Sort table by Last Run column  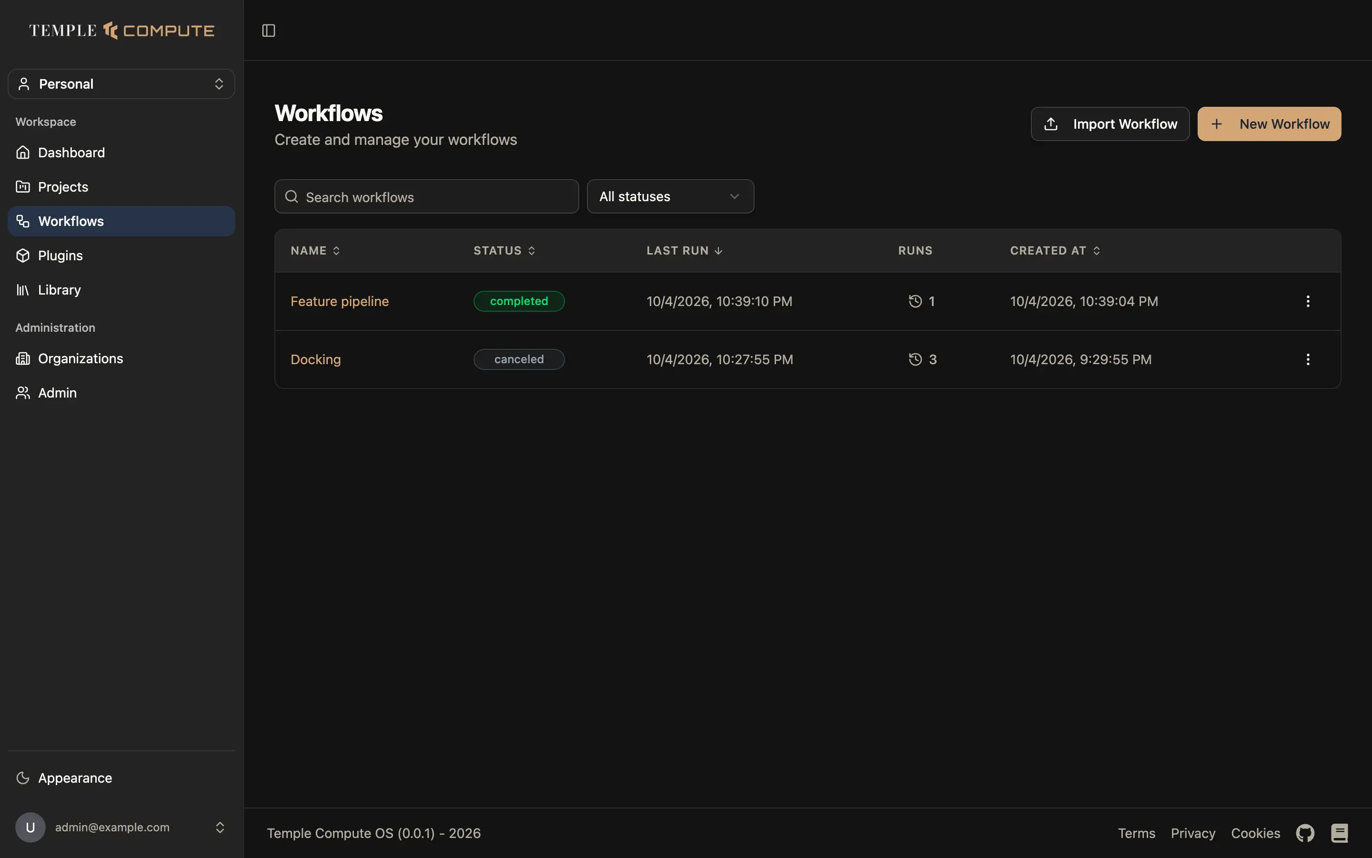(684, 251)
